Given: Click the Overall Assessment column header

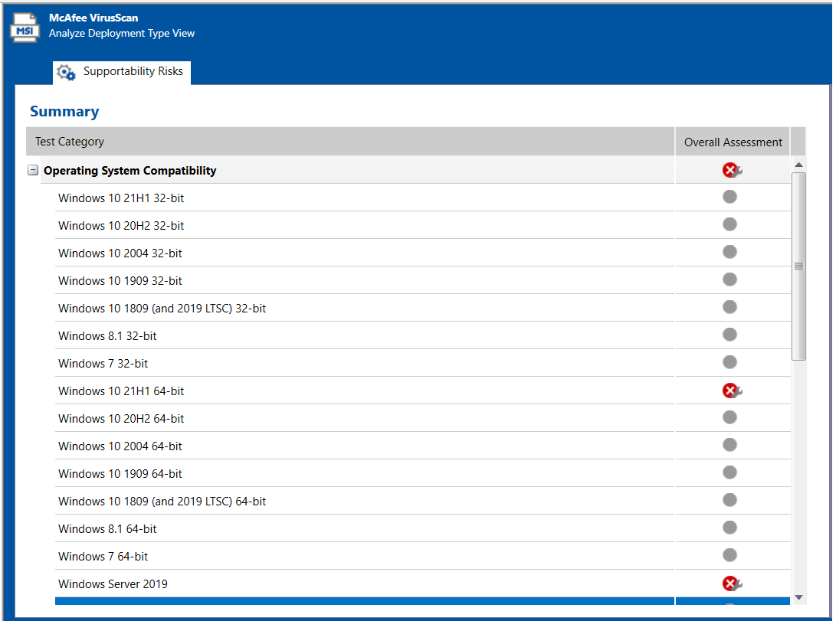Looking at the screenshot, I should tap(733, 142).
